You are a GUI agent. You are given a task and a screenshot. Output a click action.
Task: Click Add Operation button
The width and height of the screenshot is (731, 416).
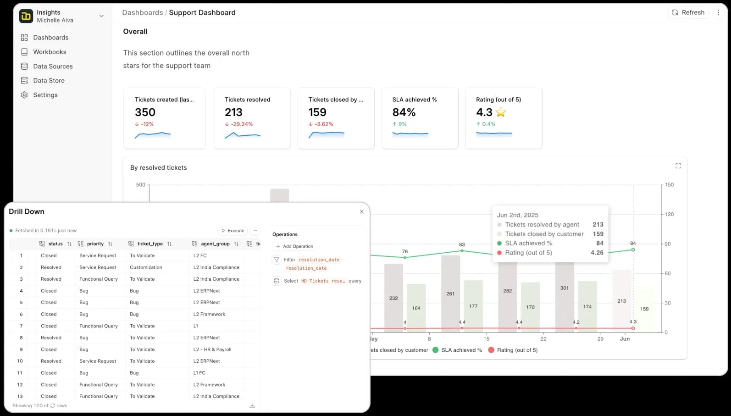click(x=294, y=246)
